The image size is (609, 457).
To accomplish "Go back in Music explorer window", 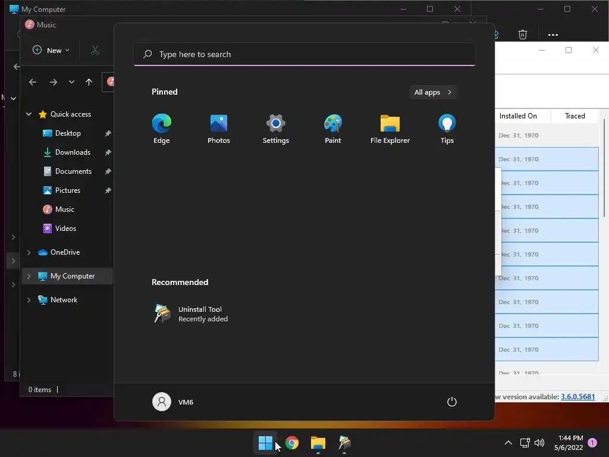I will (33, 82).
